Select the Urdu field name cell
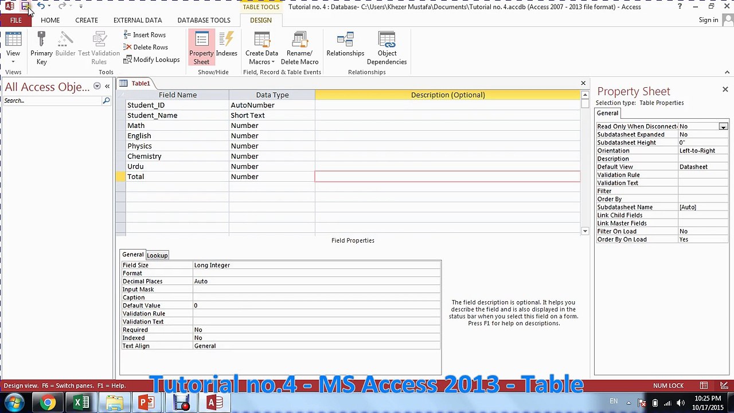Viewport: 734px width, 413px height. click(177, 166)
